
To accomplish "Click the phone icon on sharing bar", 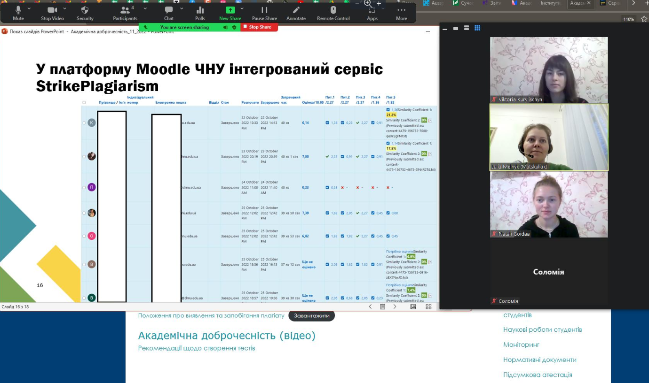I will (x=145, y=27).
